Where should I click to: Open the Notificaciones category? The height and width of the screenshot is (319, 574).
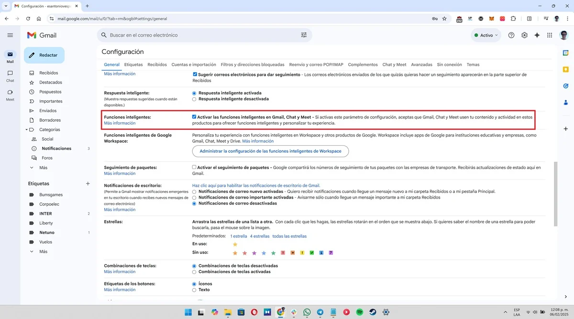pyautogui.click(x=56, y=149)
